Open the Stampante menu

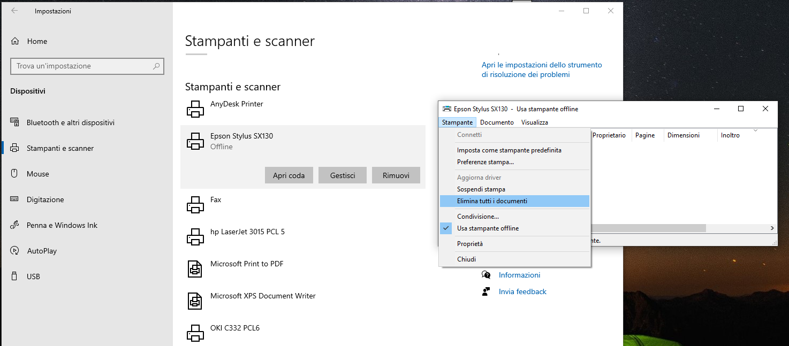click(457, 122)
